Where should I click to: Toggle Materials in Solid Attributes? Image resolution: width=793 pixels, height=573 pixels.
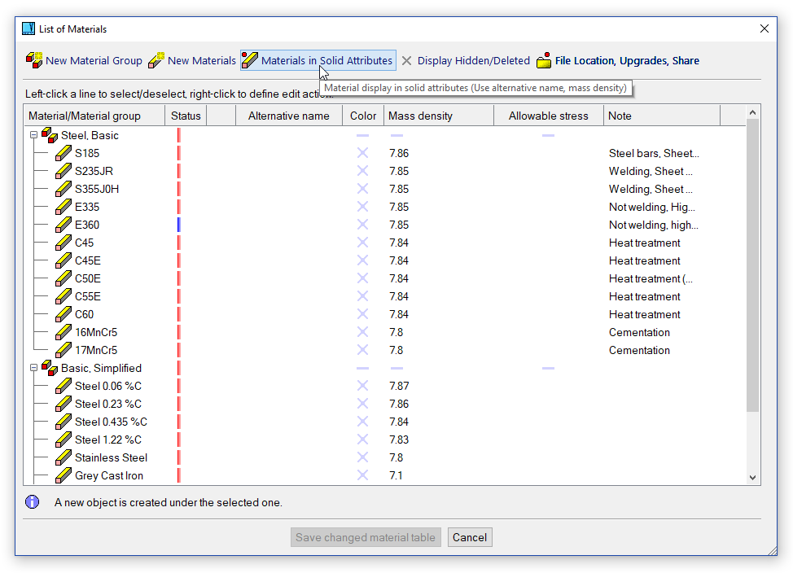pos(318,61)
